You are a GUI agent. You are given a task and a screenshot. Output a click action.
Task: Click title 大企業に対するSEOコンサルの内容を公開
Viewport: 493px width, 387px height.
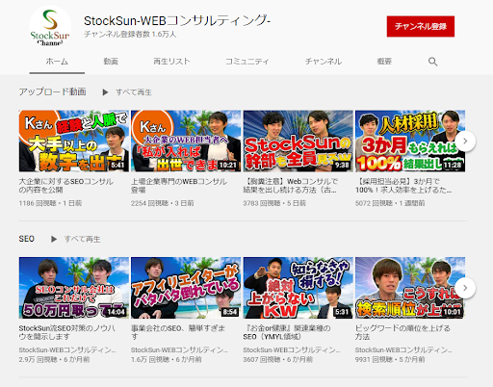click(66, 186)
